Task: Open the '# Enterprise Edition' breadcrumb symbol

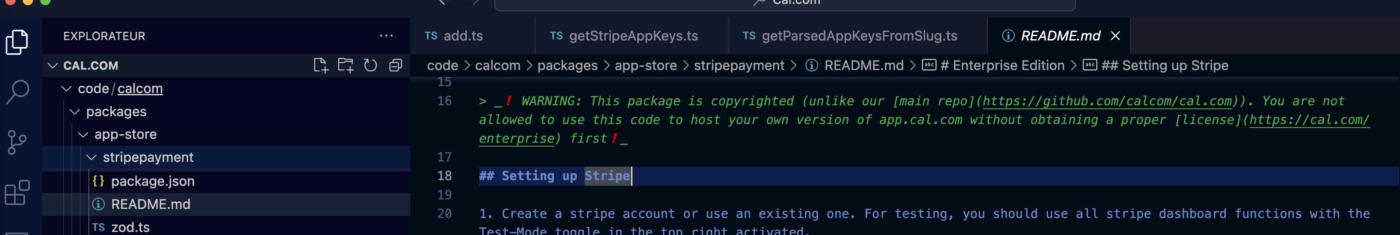Action: (994, 66)
